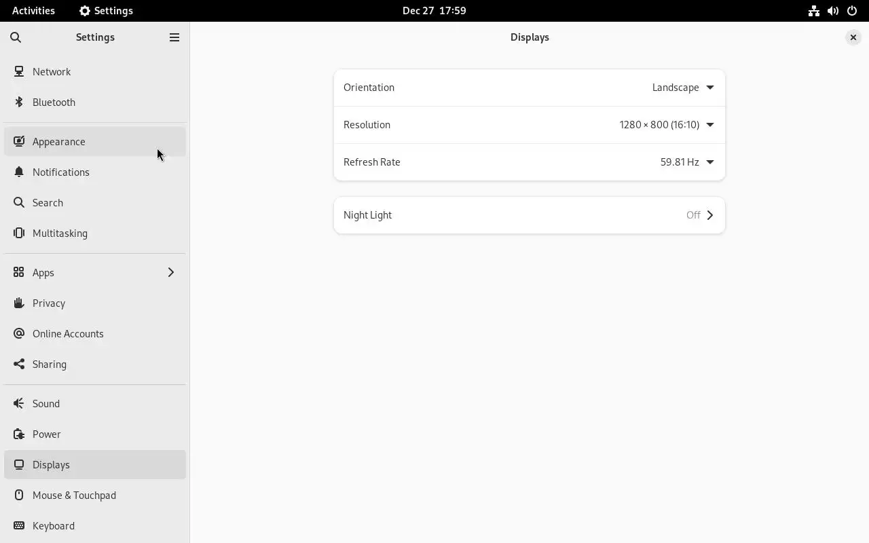
Task: Open the Settings app menu in top bar
Action: 106,11
